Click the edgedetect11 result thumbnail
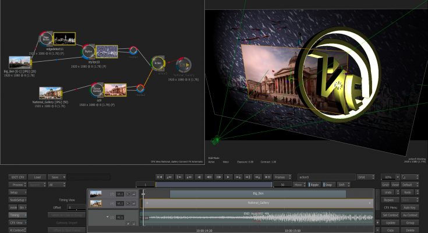The width and height of the screenshot is (428, 233). [x=65, y=39]
